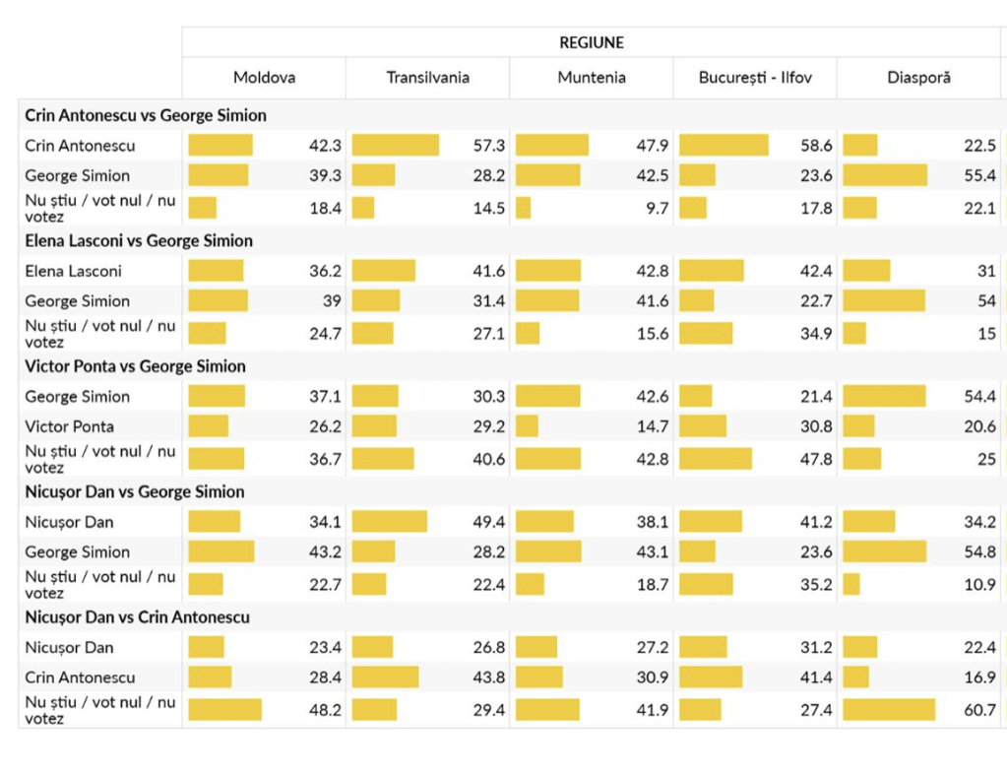Click the 47.8 value under București - Ilfov

[816, 459]
